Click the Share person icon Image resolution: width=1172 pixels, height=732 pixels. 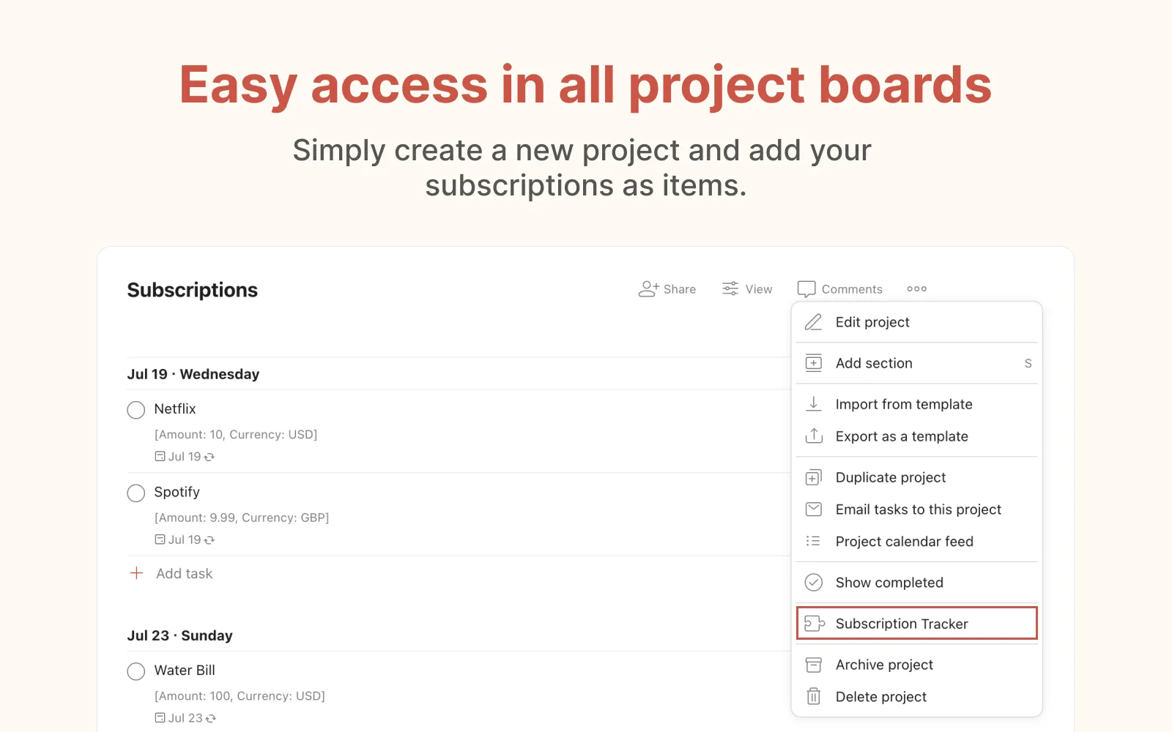pyautogui.click(x=648, y=289)
